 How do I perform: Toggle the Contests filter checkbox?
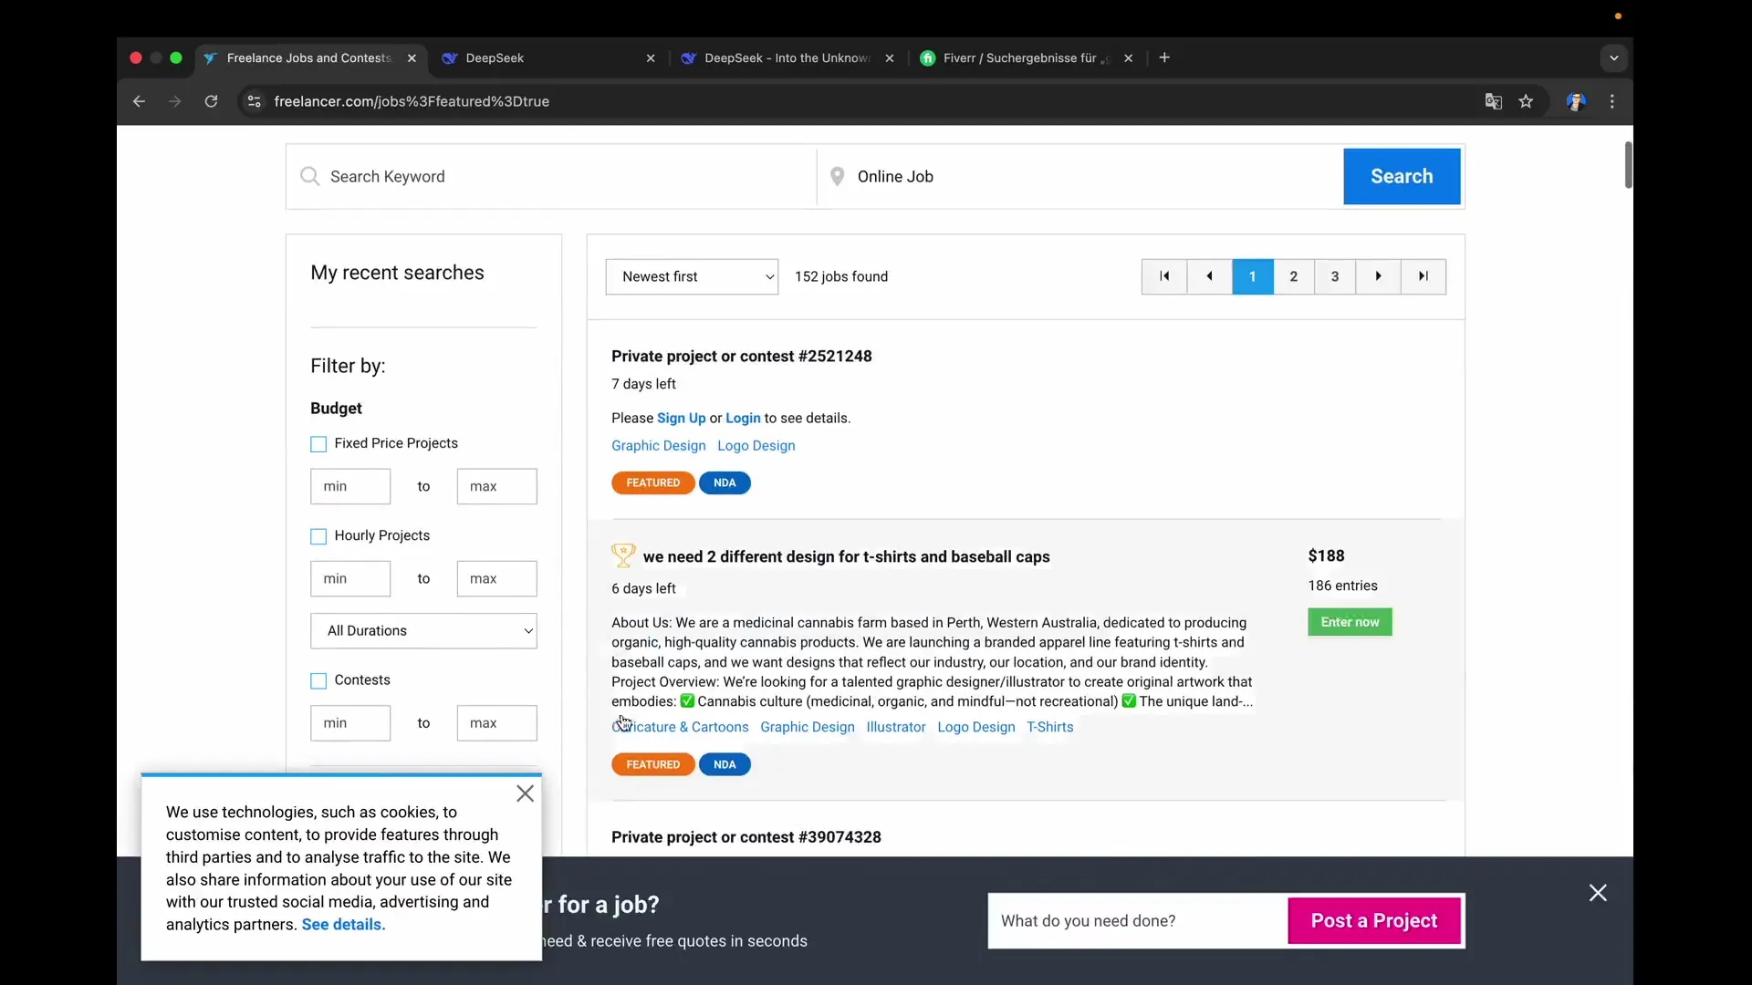click(318, 680)
